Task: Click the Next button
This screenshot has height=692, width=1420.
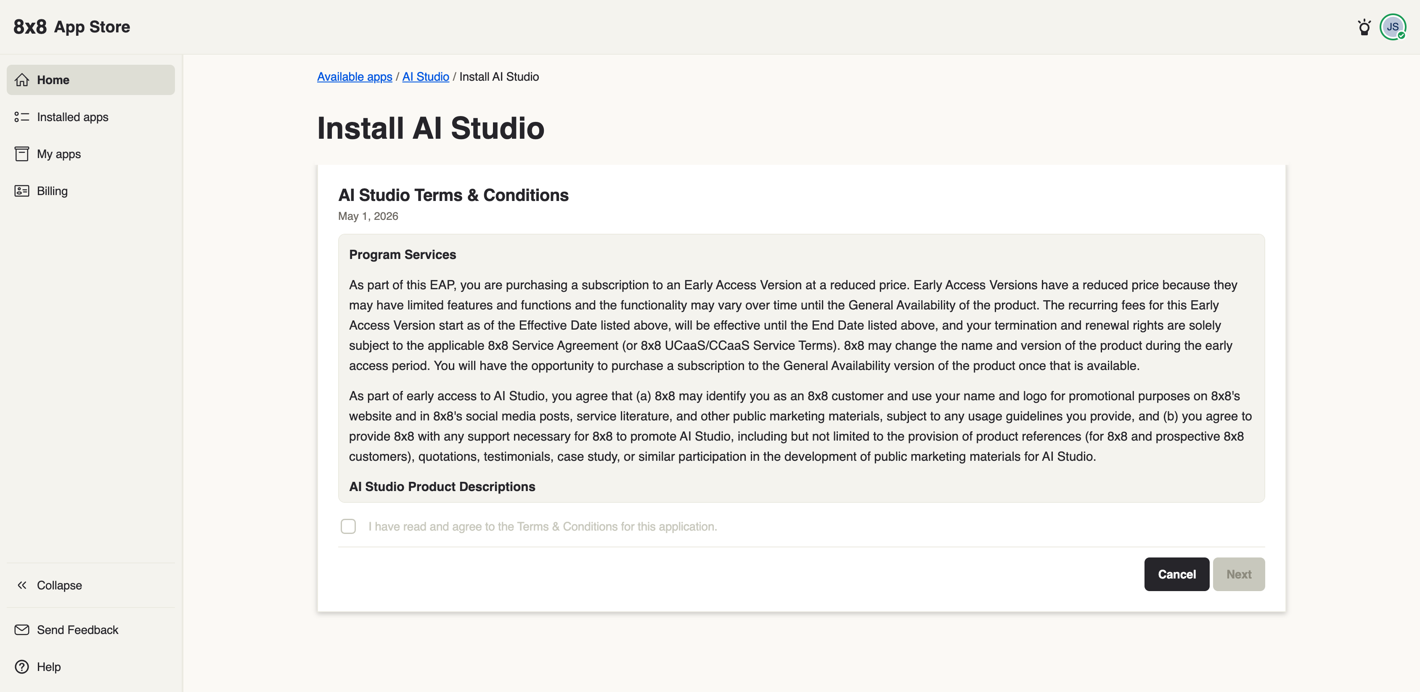Action: (x=1239, y=574)
